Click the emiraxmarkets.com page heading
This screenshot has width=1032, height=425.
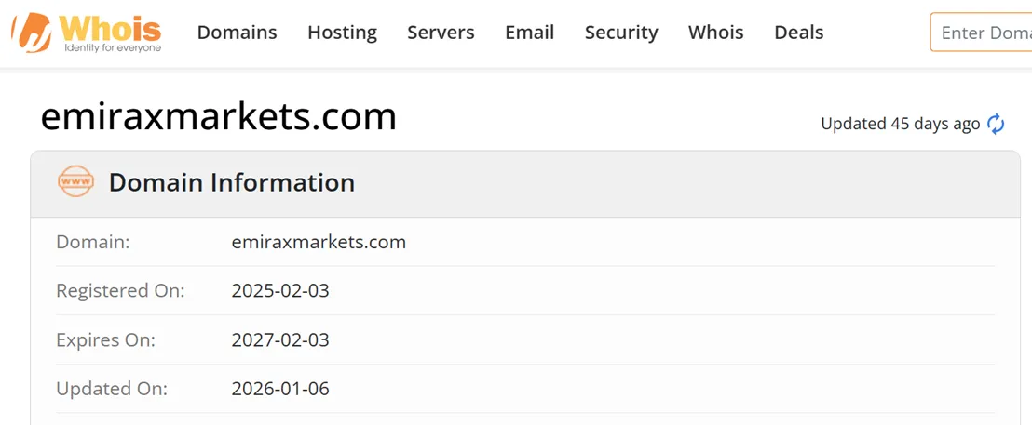click(x=219, y=117)
